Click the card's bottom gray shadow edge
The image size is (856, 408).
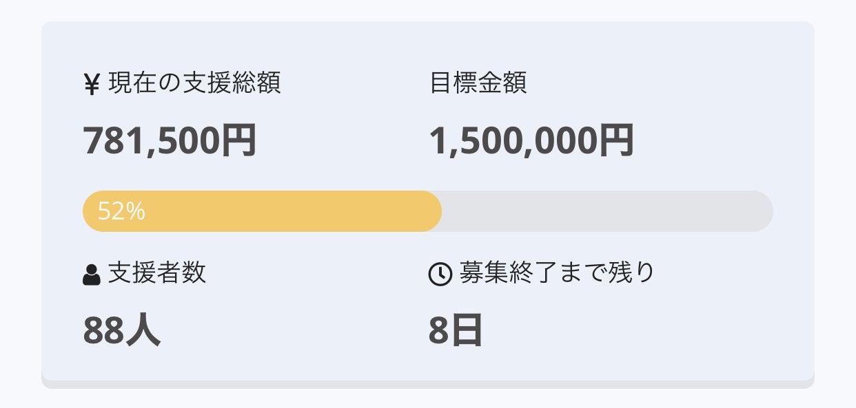(x=427, y=384)
